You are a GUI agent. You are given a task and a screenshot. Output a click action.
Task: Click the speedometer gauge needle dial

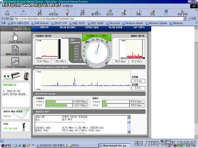[97, 52]
